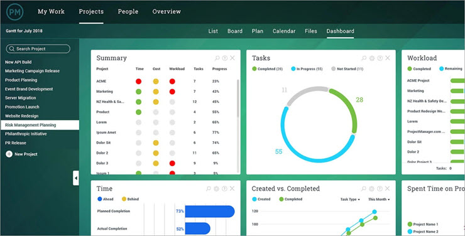465x236 pixels.
Task: Click the magnifier icon in the Tasks widget
Action: pos(364,58)
